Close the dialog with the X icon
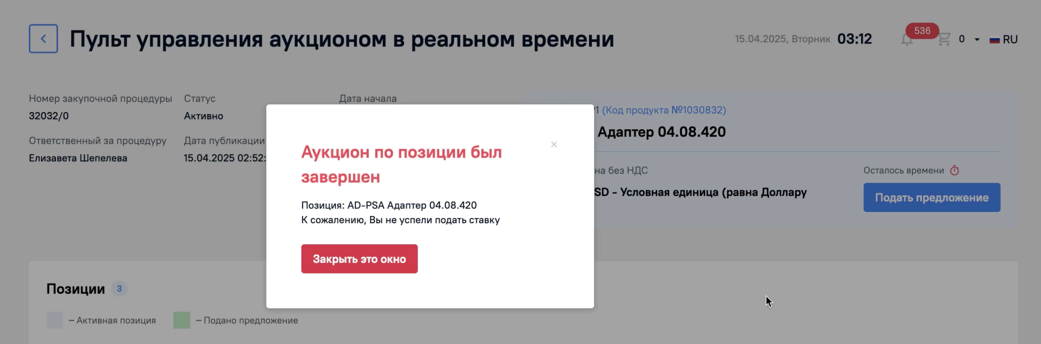The image size is (1041, 344). click(x=554, y=145)
